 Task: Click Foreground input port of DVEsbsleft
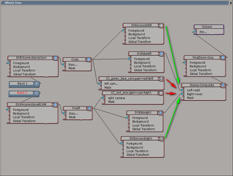click(129, 59)
